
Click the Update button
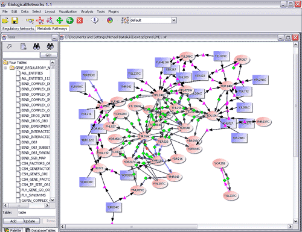point(30,221)
